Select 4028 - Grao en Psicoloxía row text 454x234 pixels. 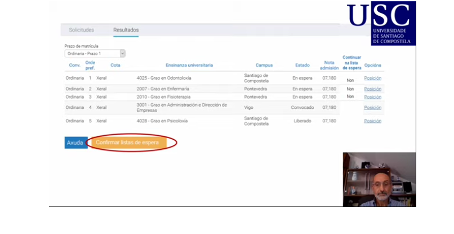pyautogui.click(x=162, y=121)
